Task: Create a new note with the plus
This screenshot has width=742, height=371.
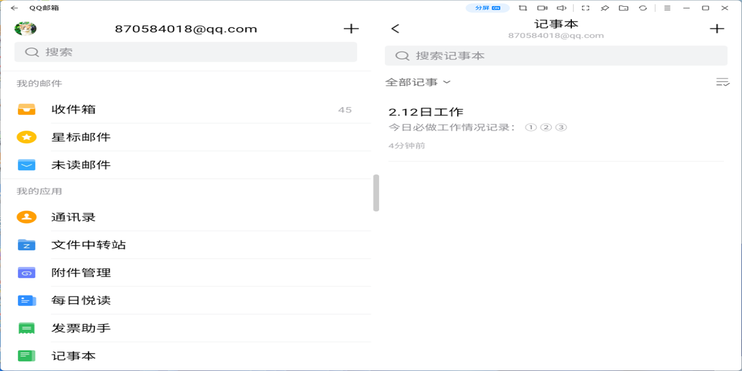Action: (x=717, y=28)
